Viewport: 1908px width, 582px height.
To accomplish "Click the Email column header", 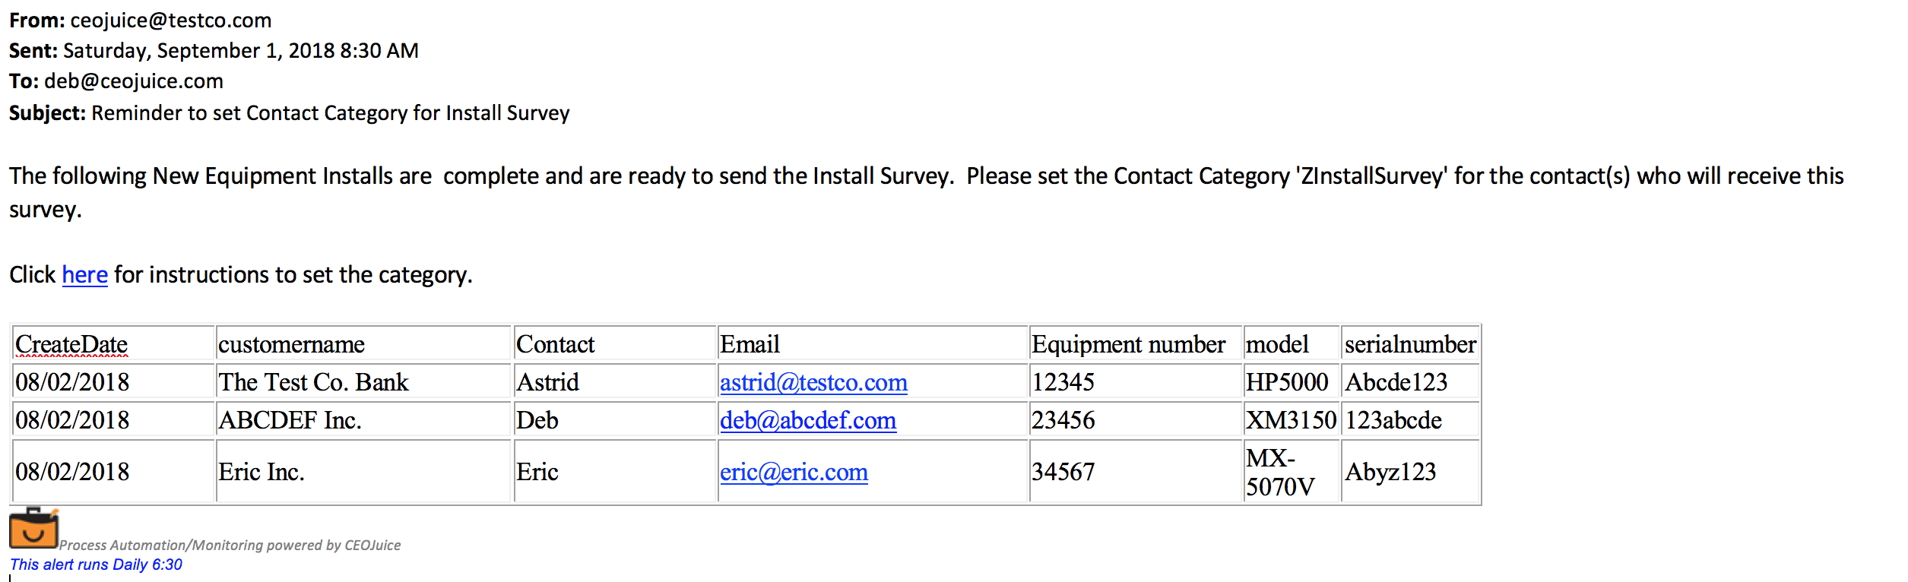I will pyautogui.click(x=750, y=344).
